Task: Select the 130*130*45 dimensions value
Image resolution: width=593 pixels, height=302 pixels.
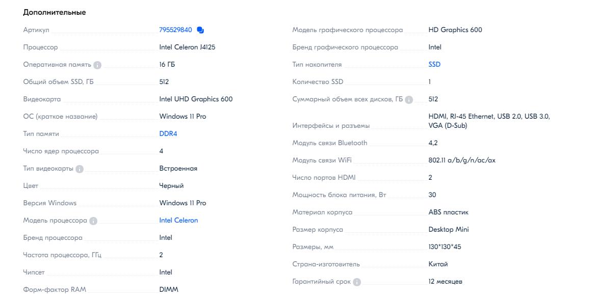Action: click(x=445, y=247)
